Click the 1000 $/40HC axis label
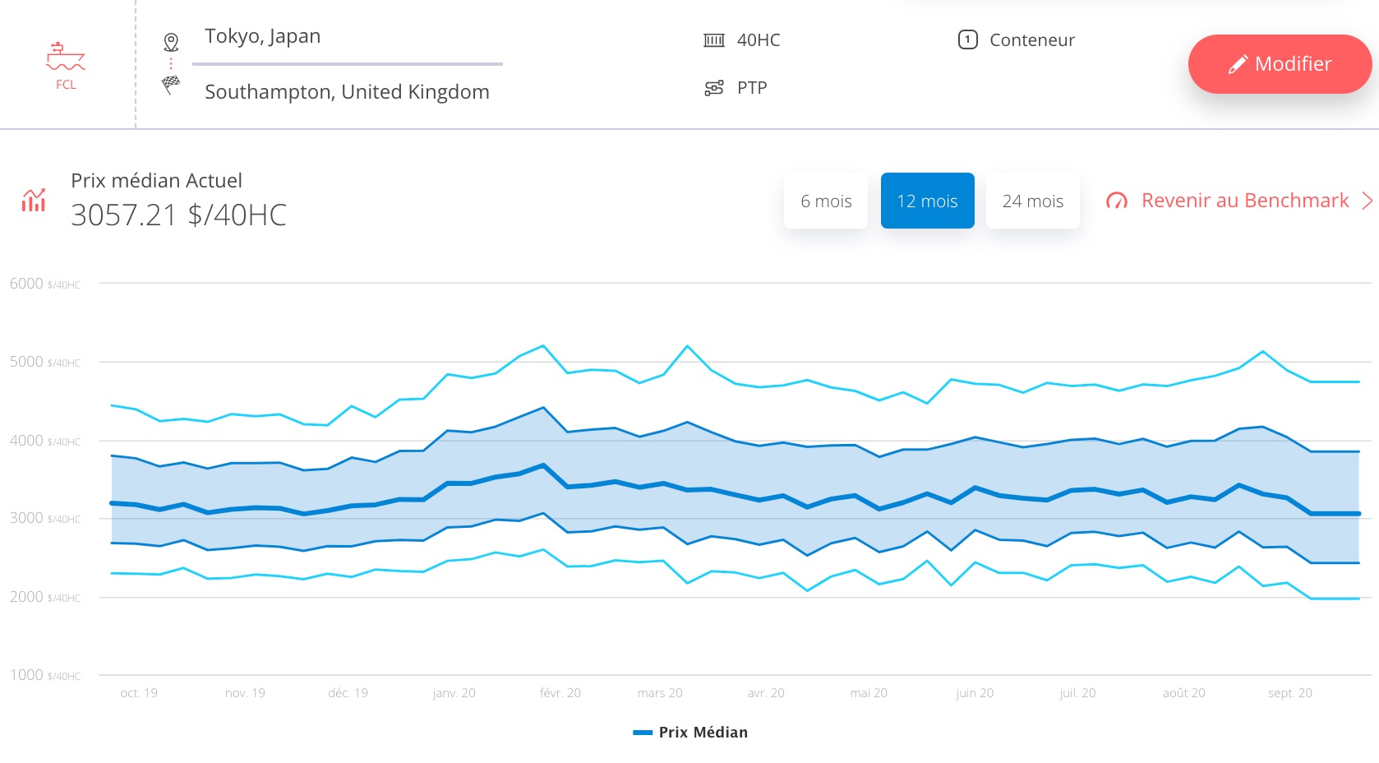Image resolution: width=1379 pixels, height=763 pixels. (x=45, y=675)
